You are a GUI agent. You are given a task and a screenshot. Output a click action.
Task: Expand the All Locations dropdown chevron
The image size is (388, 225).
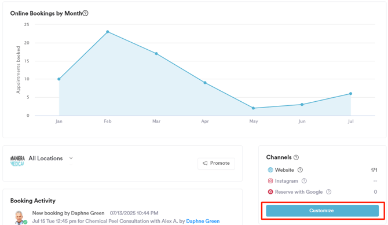pyautogui.click(x=71, y=158)
